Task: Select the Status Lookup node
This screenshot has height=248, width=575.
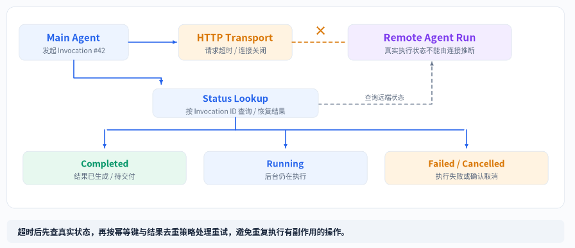Action: (236, 103)
